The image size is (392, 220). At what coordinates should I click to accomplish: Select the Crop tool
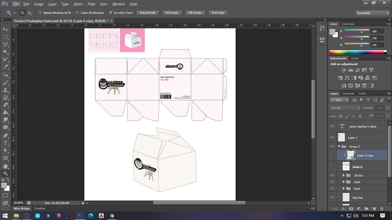point(6,60)
